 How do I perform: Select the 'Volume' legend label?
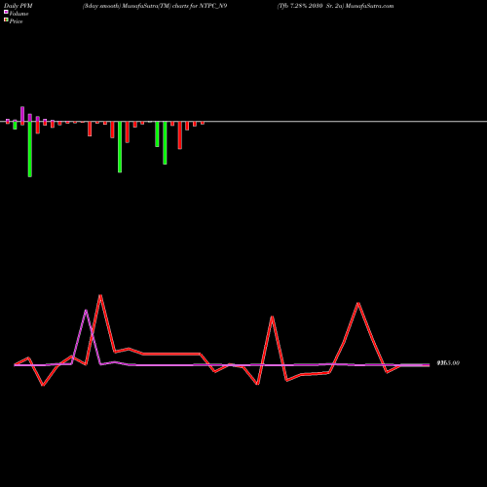click(x=19, y=14)
